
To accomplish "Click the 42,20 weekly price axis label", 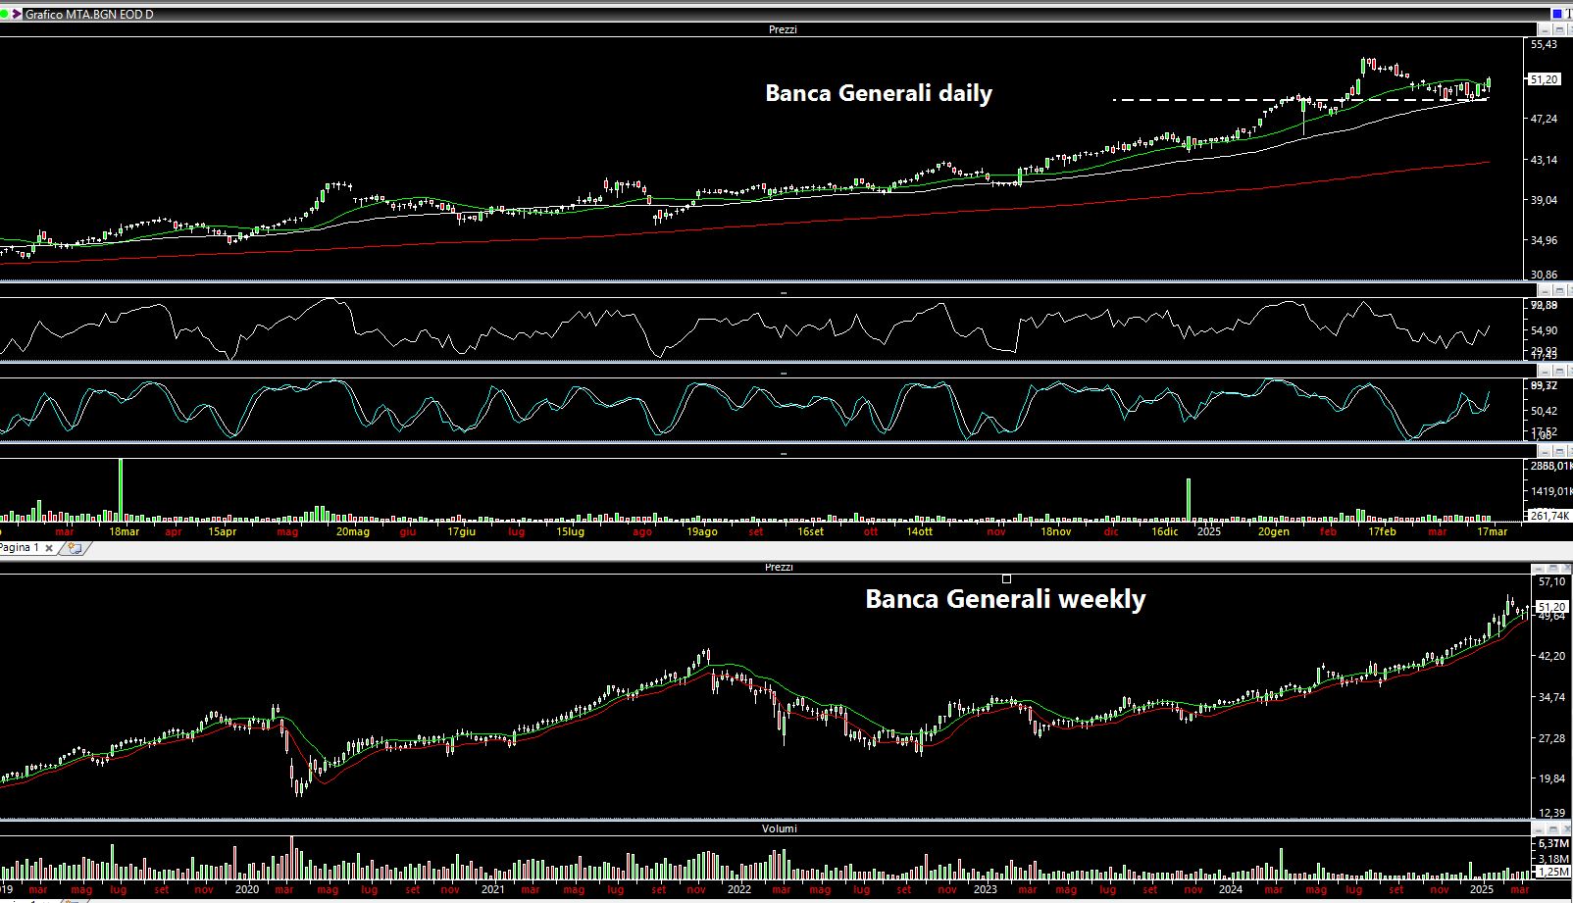I will [x=1552, y=656].
